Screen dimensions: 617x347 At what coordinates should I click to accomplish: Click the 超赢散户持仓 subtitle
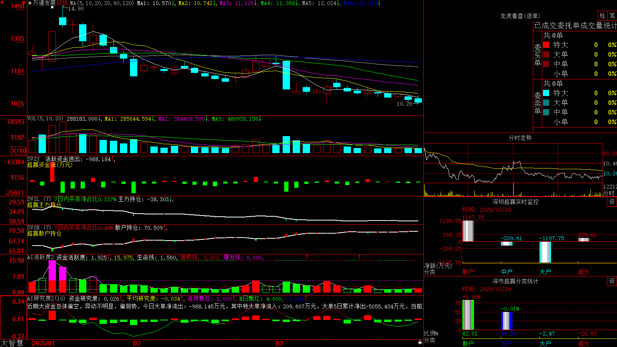pos(44,233)
